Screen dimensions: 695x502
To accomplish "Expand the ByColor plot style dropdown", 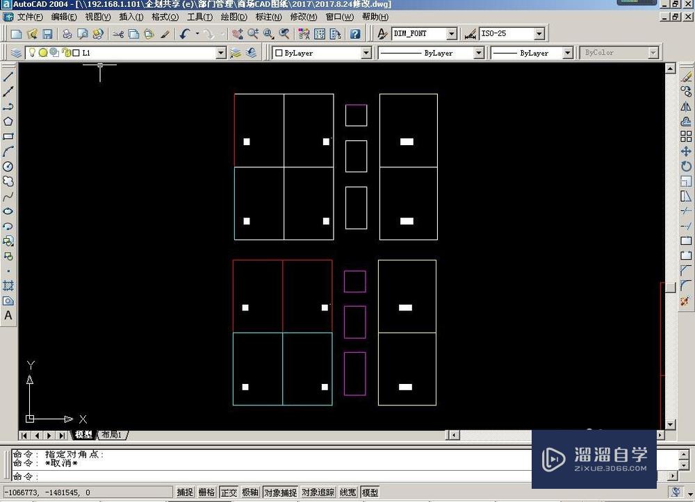I will [653, 53].
